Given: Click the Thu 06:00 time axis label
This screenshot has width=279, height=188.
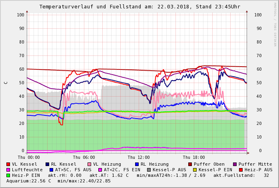Looking at the screenshot, I should 84,158.
